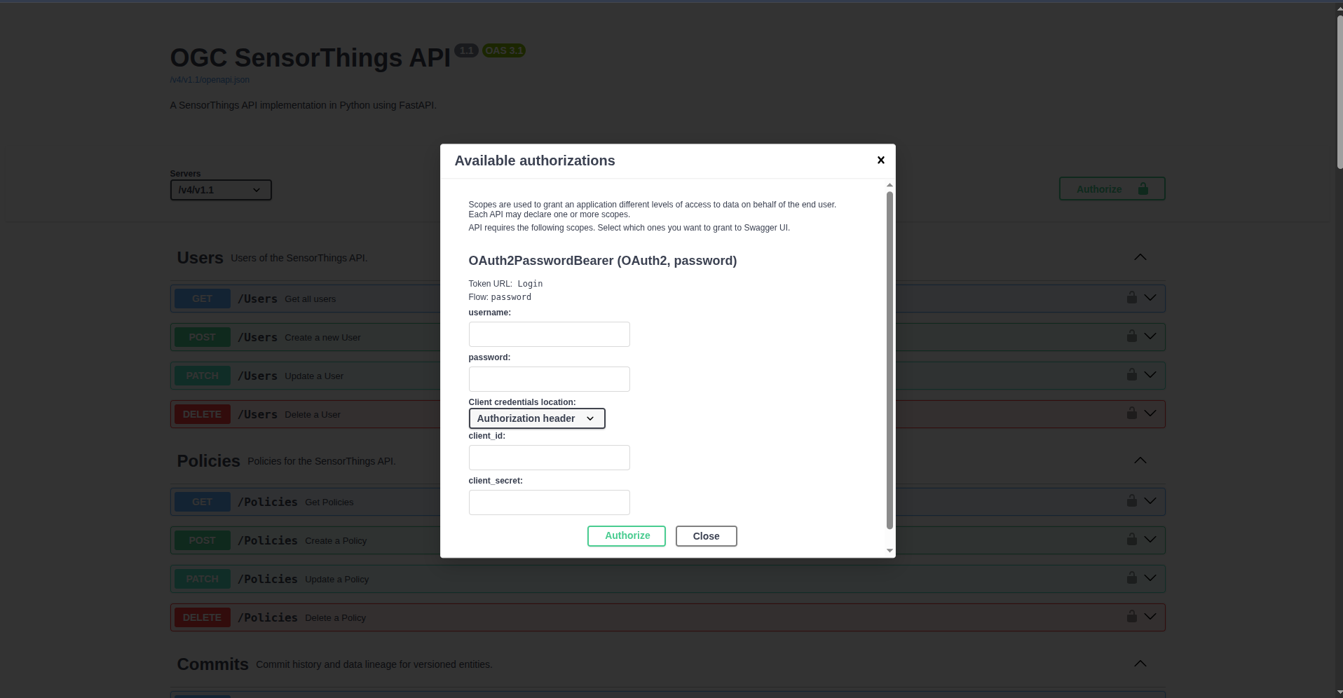Collapse the Policies section
Image resolution: width=1343 pixels, height=698 pixels.
[1140, 460]
